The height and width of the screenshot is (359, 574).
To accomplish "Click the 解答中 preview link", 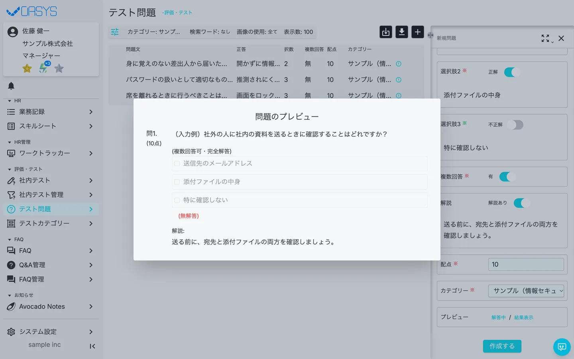I will tap(498, 318).
